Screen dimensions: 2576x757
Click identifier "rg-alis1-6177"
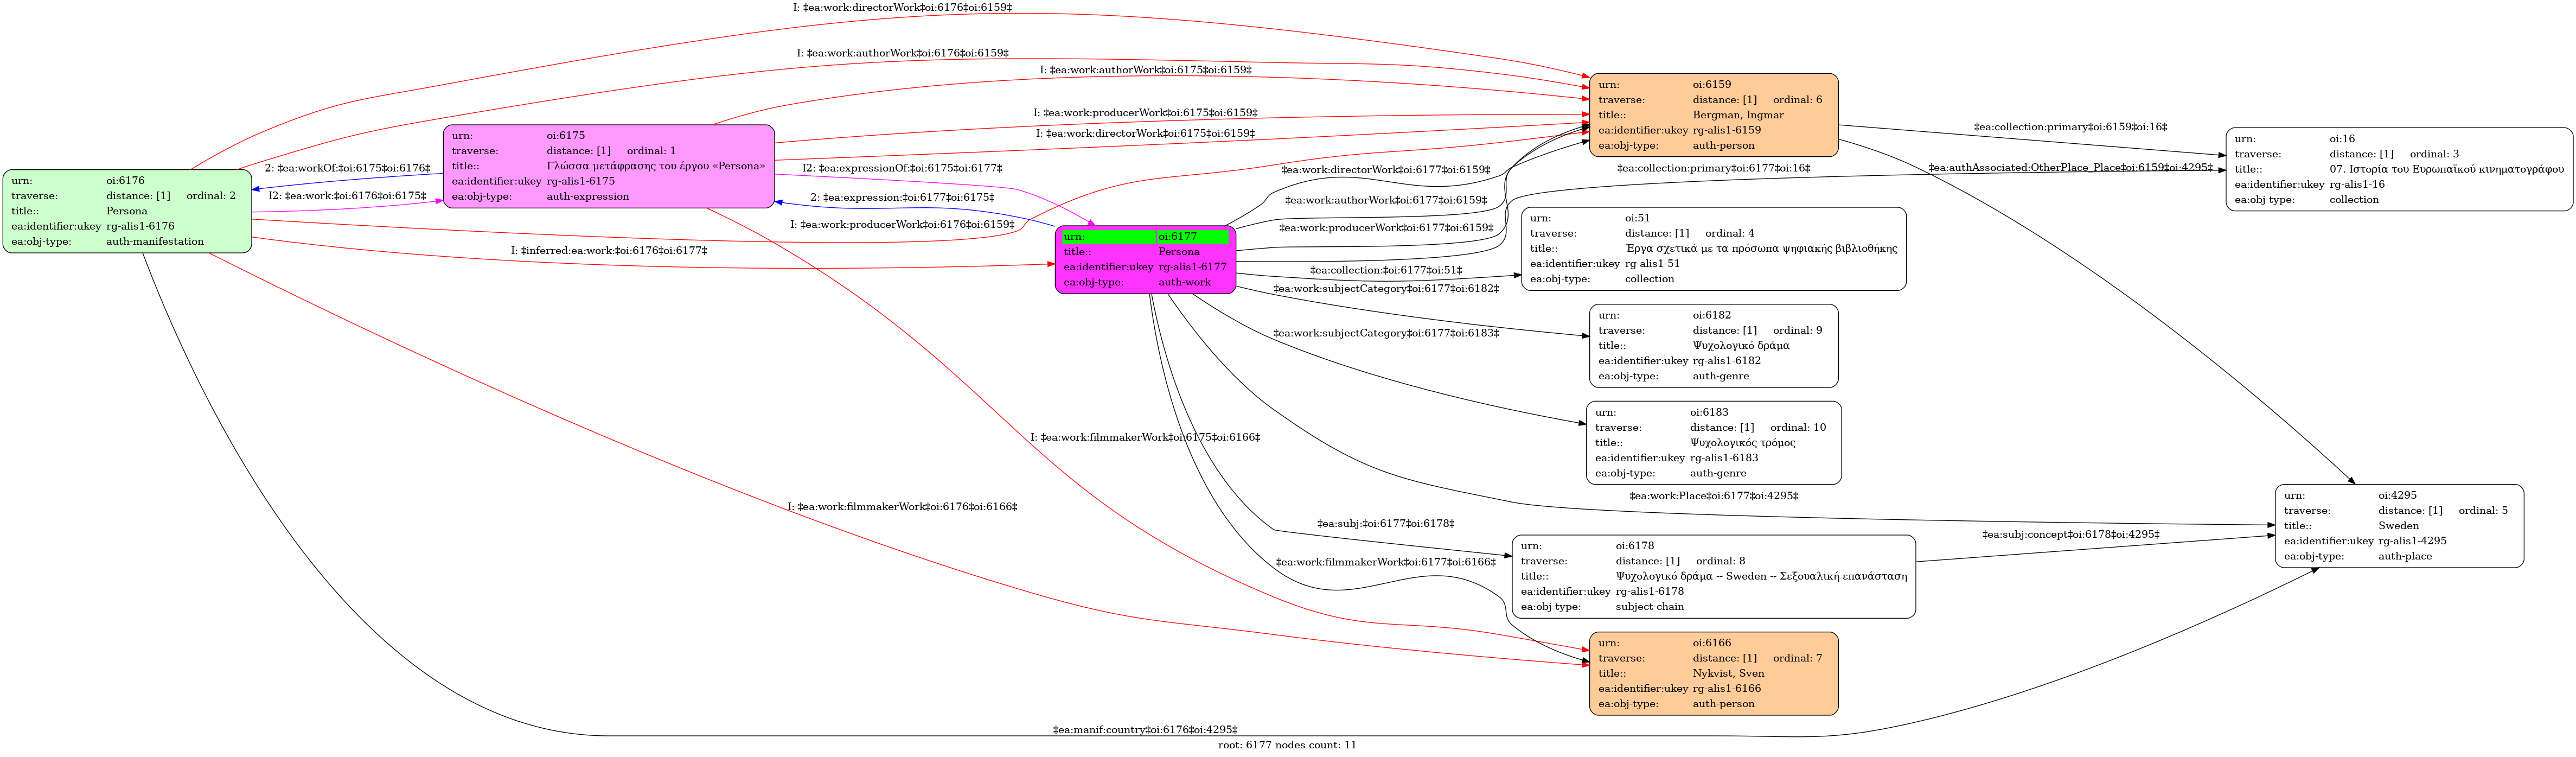click(x=1192, y=267)
